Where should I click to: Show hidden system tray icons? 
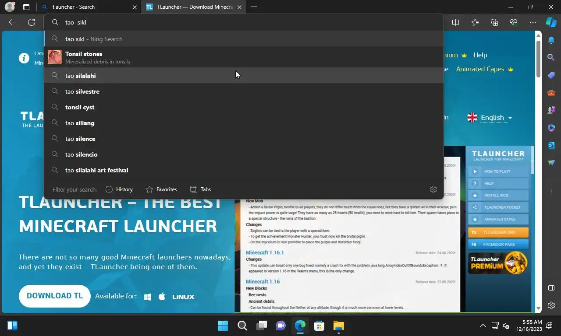(483, 325)
